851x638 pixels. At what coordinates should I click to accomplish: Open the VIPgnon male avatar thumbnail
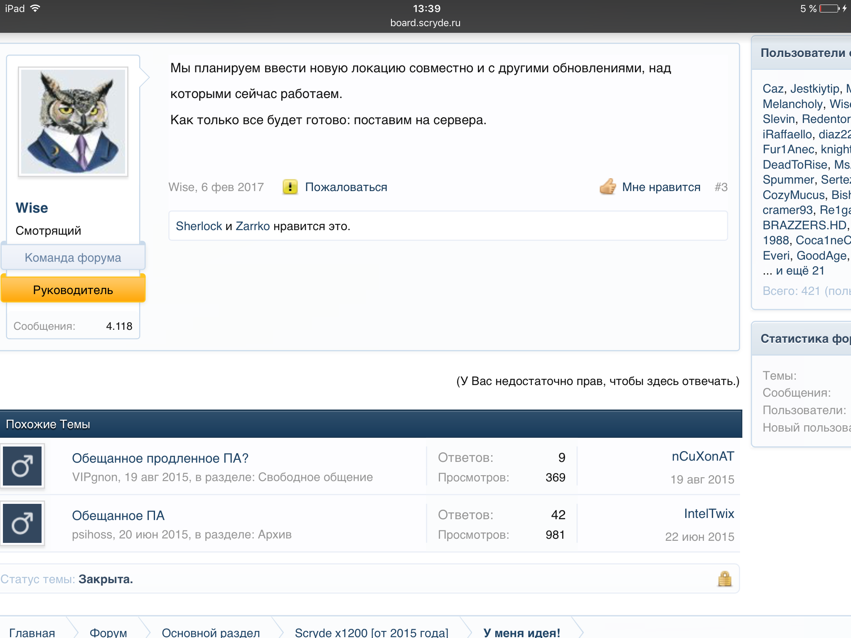[x=22, y=466]
